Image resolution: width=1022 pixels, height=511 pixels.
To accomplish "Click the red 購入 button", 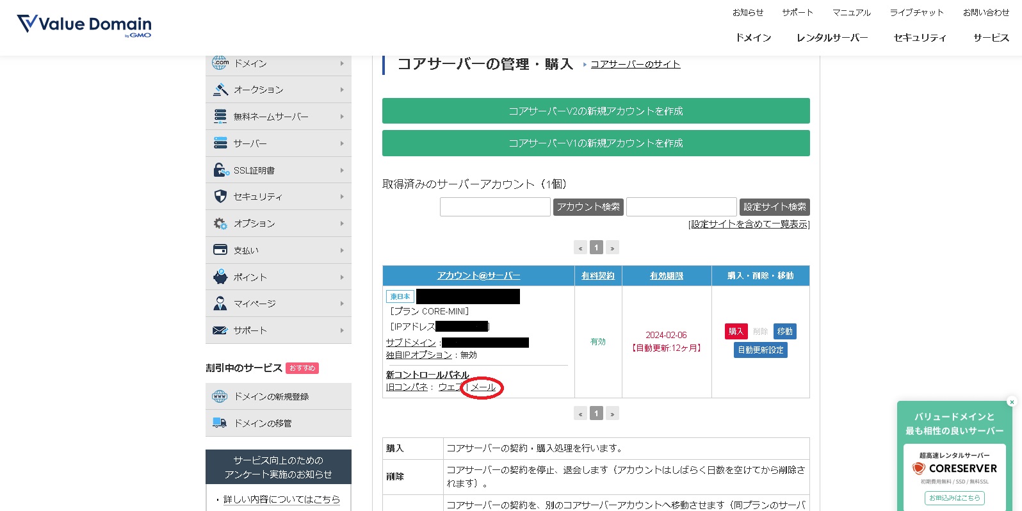I will [x=736, y=331].
